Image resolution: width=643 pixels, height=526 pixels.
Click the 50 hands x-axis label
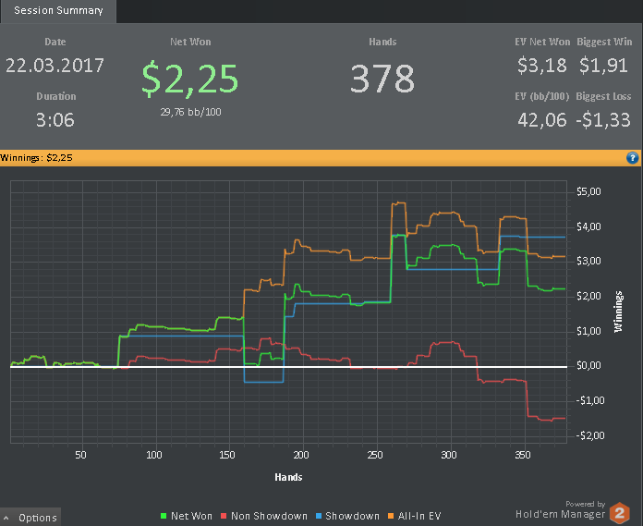tap(80, 455)
